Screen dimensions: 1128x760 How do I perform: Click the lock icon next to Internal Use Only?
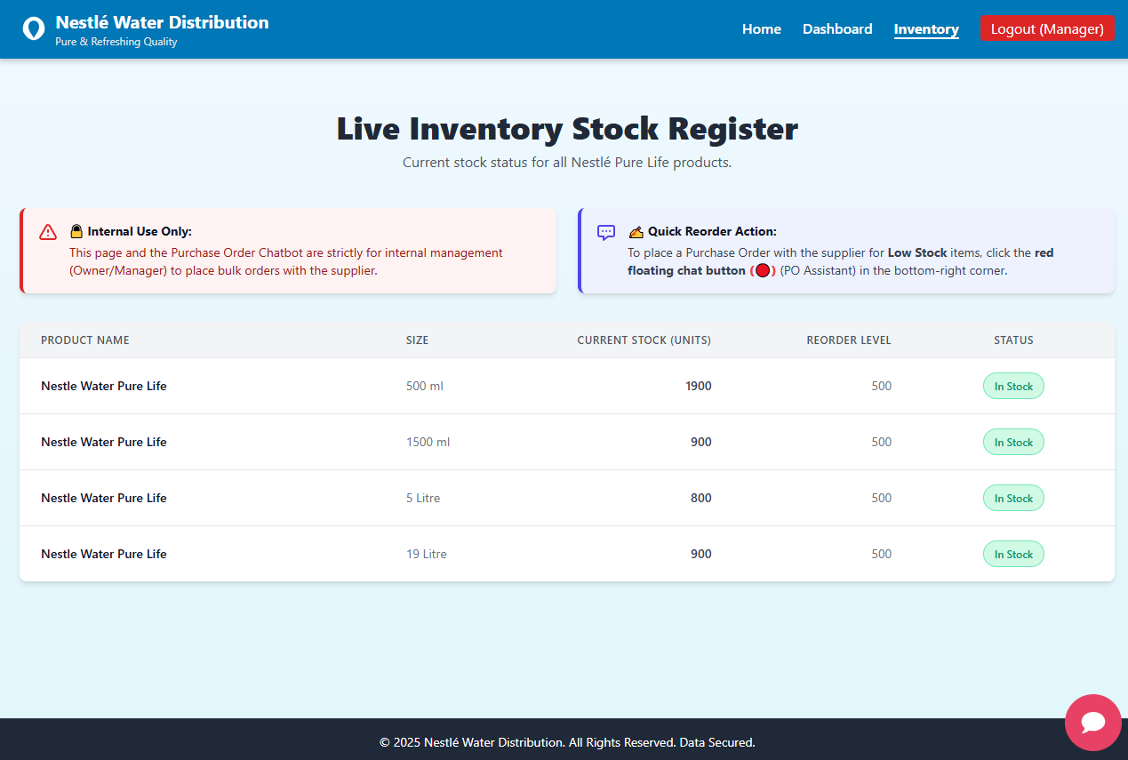point(76,230)
